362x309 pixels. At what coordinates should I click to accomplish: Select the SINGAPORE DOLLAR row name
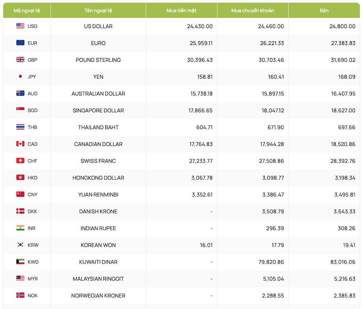[x=98, y=110]
